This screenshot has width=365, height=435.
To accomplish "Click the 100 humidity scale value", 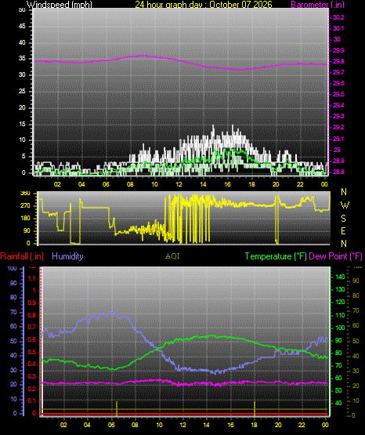I will tap(13, 268).
